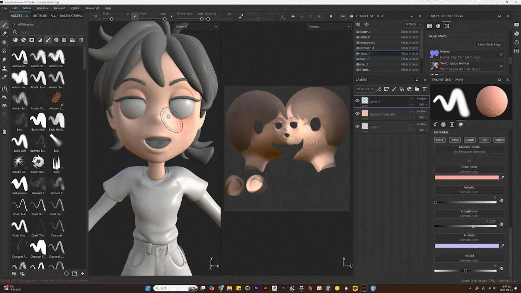Open the Edit menu
The image size is (521, 293).
coord(15,8)
